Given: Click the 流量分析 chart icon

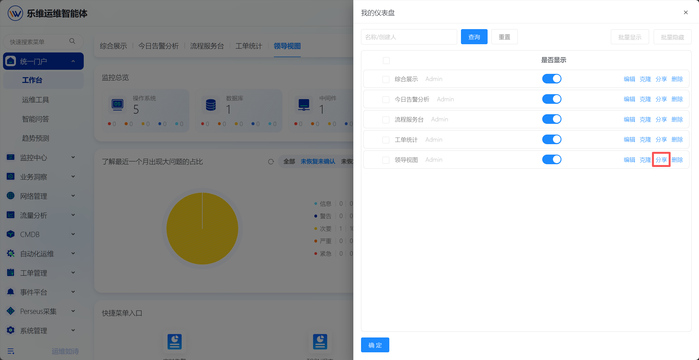Looking at the screenshot, I should coord(11,215).
